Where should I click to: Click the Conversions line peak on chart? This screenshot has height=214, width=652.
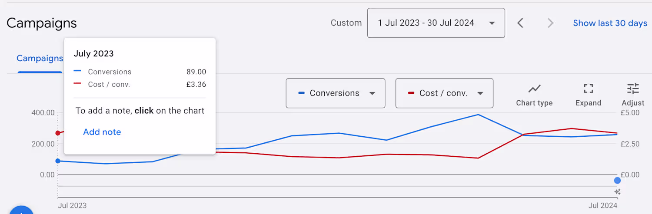tap(478, 115)
